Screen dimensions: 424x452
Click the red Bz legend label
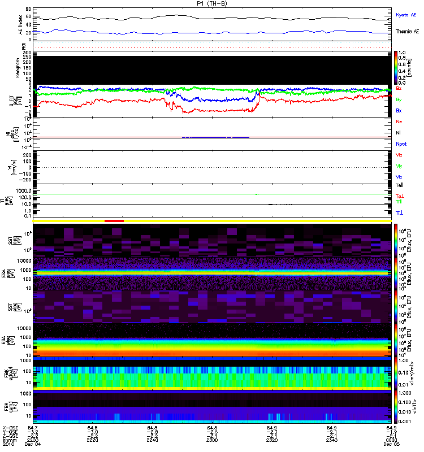pos(399,88)
